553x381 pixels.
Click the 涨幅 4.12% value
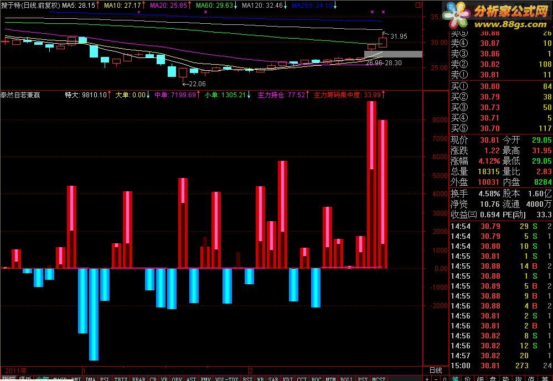[x=489, y=161]
